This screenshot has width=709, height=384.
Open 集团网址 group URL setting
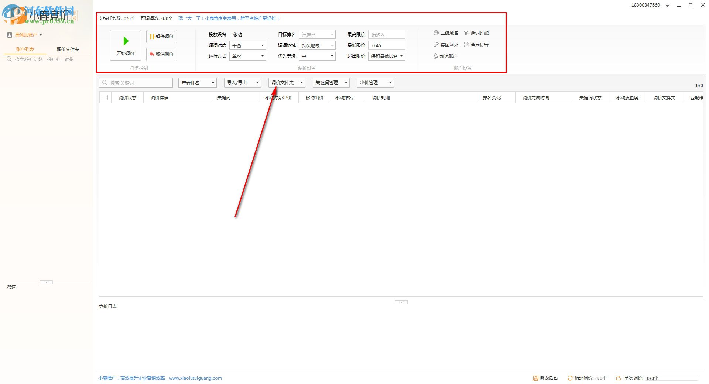[446, 45]
